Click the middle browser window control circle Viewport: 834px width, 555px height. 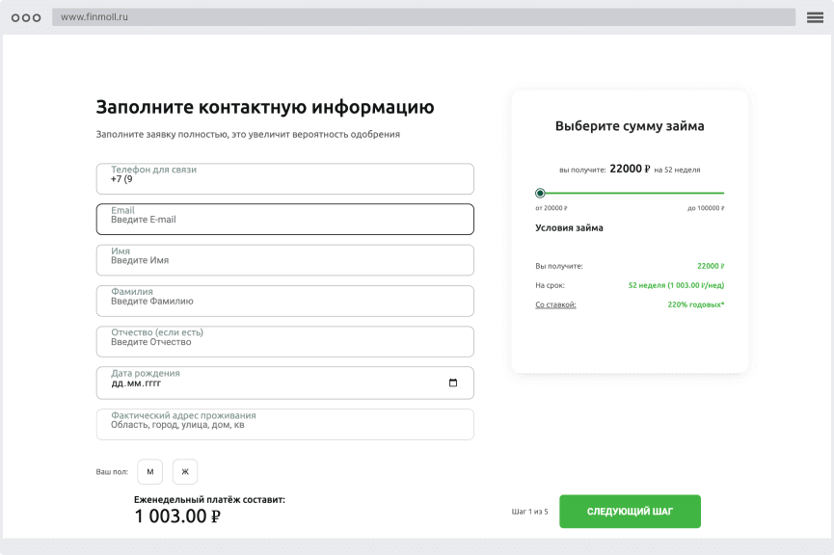[27, 16]
